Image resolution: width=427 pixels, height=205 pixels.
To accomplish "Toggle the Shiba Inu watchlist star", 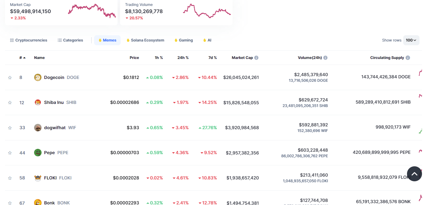I will (x=10, y=102).
